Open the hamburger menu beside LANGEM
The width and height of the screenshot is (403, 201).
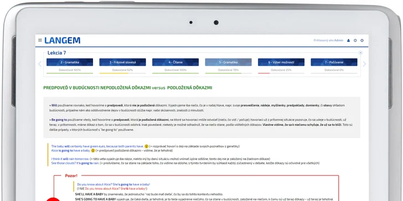(x=40, y=40)
